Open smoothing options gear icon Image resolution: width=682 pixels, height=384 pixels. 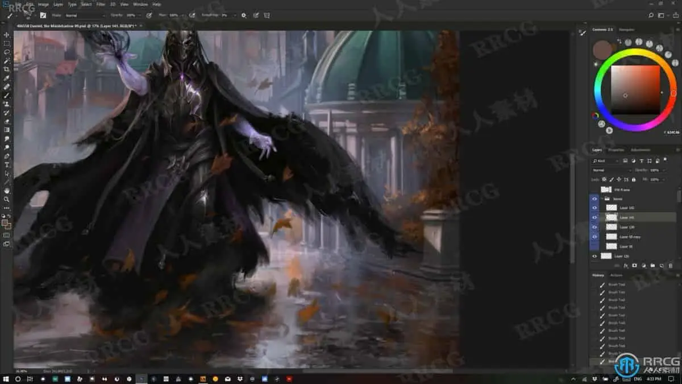click(x=244, y=15)
